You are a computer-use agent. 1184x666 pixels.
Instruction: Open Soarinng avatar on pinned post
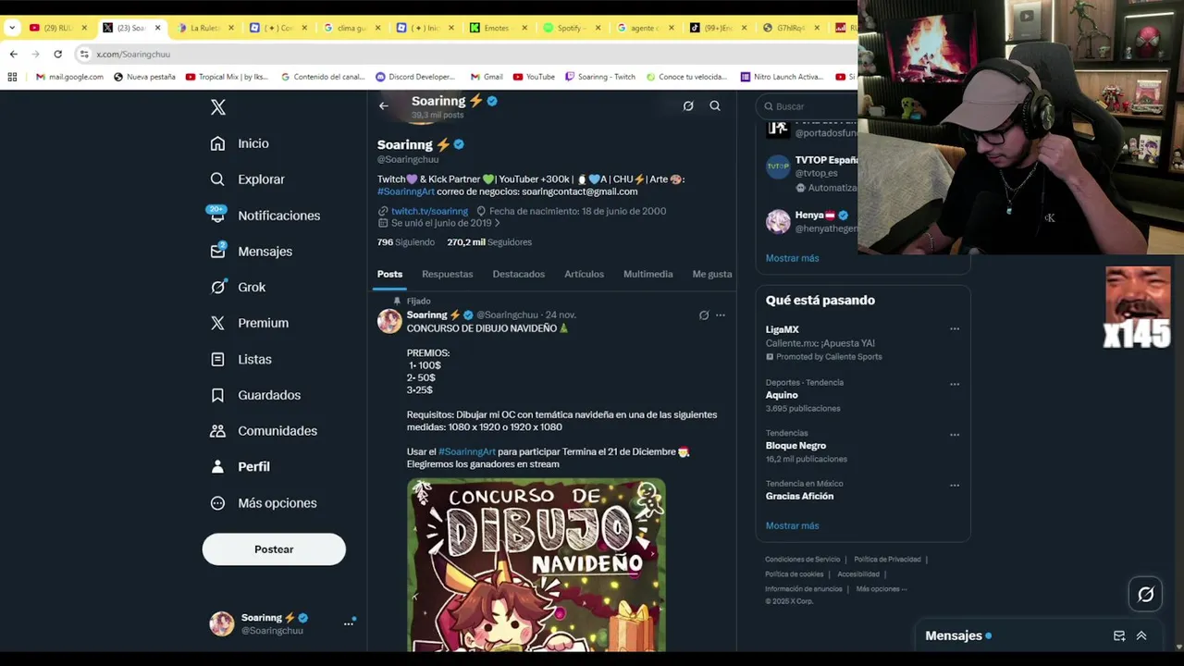click(x=389, y=321)
